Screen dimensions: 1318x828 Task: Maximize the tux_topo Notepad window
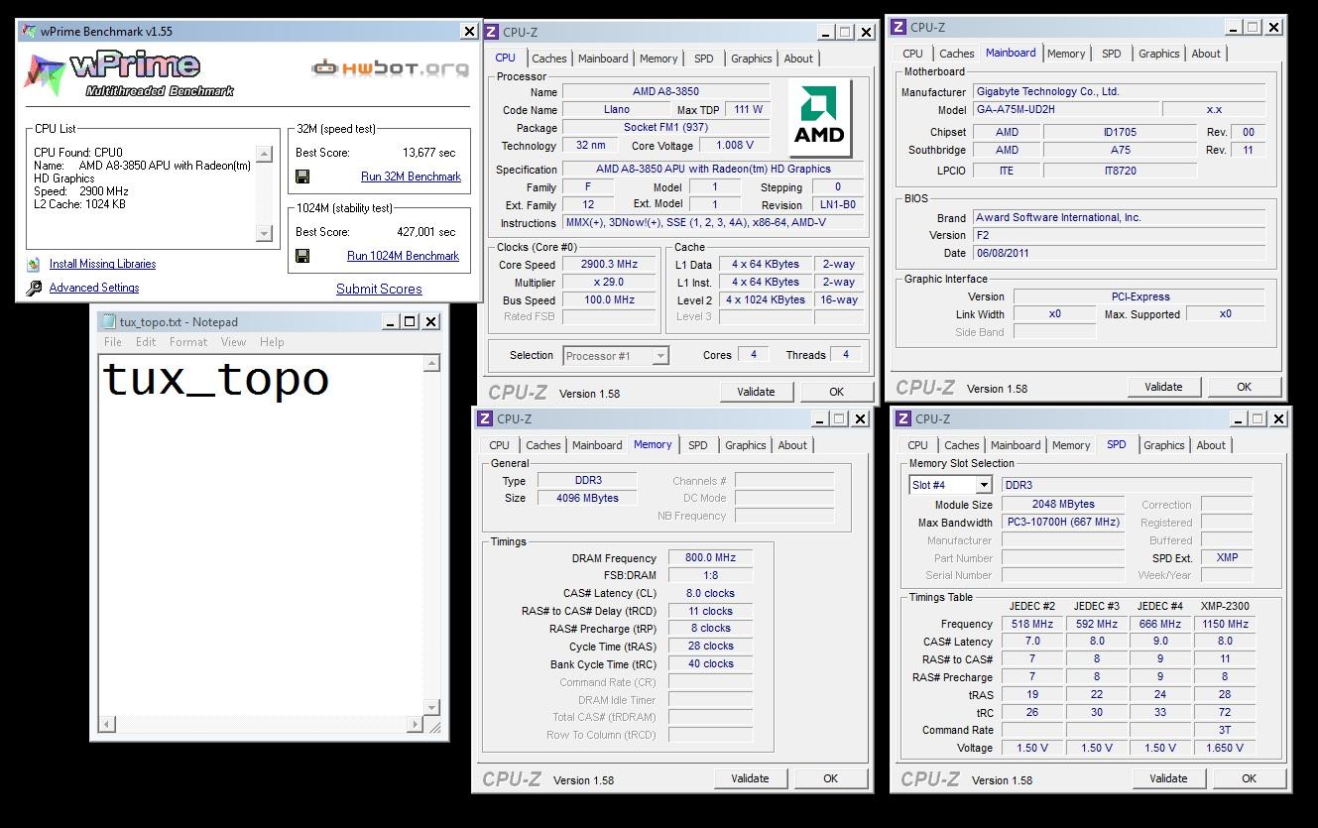pyautogui.click(x=410, y=321)
